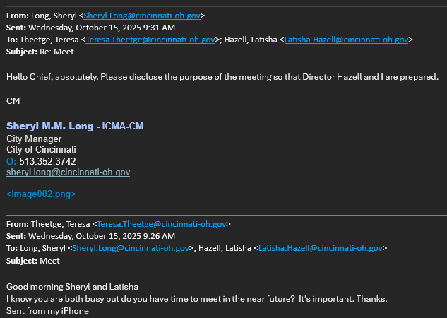Click the "Good morning Sheryl and Latisha" line
Screen dimensions: 447x318
(72, 286)
